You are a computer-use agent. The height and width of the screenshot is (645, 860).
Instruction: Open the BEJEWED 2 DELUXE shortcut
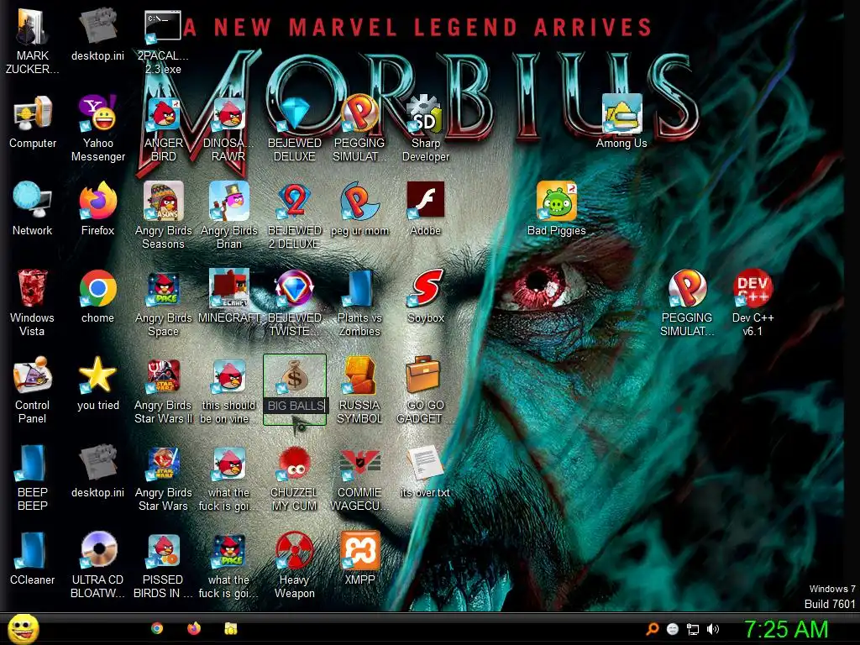[295, 200]
